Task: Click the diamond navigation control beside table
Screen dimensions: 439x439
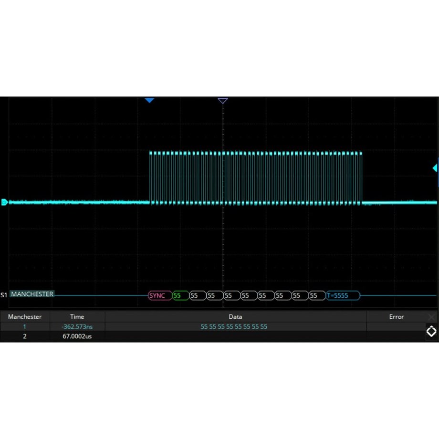Action: [431, 331]
